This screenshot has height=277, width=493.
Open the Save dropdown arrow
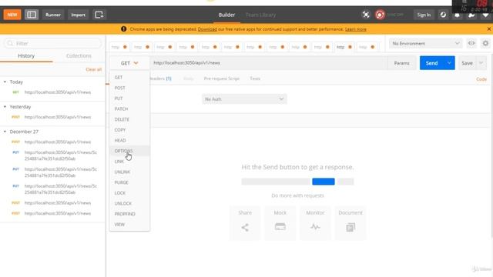(481, 63)
